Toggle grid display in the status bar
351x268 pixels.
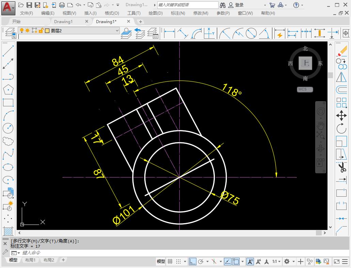click(170, 262)
